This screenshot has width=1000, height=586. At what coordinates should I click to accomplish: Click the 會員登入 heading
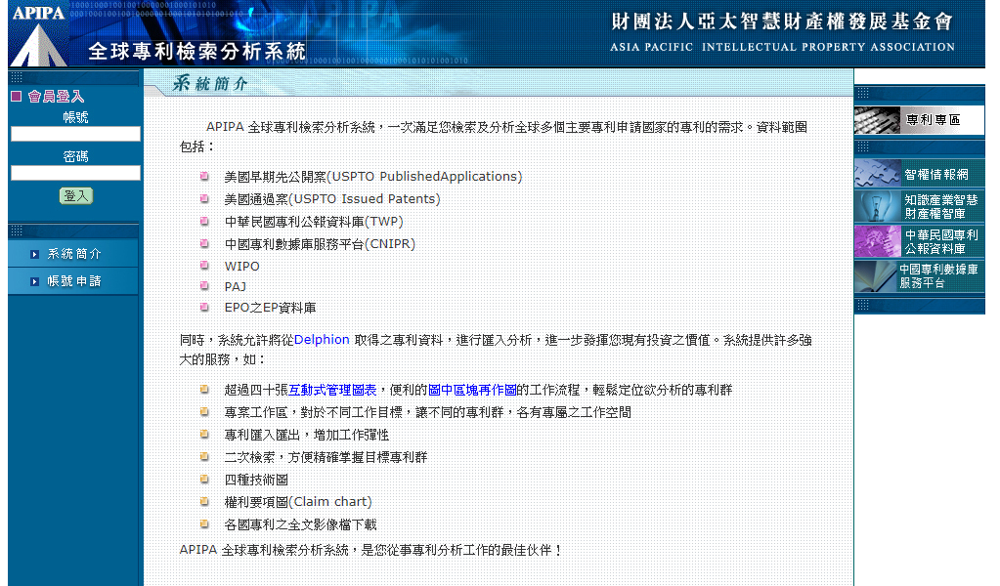[x=56, y=96]
